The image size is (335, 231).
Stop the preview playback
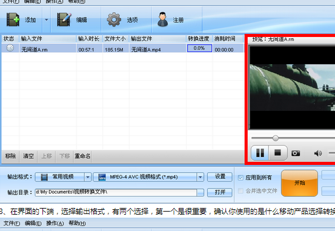pos(277,153)
